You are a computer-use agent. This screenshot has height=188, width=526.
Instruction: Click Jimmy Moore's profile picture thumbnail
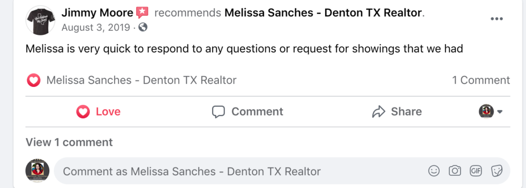click(41, 20)
